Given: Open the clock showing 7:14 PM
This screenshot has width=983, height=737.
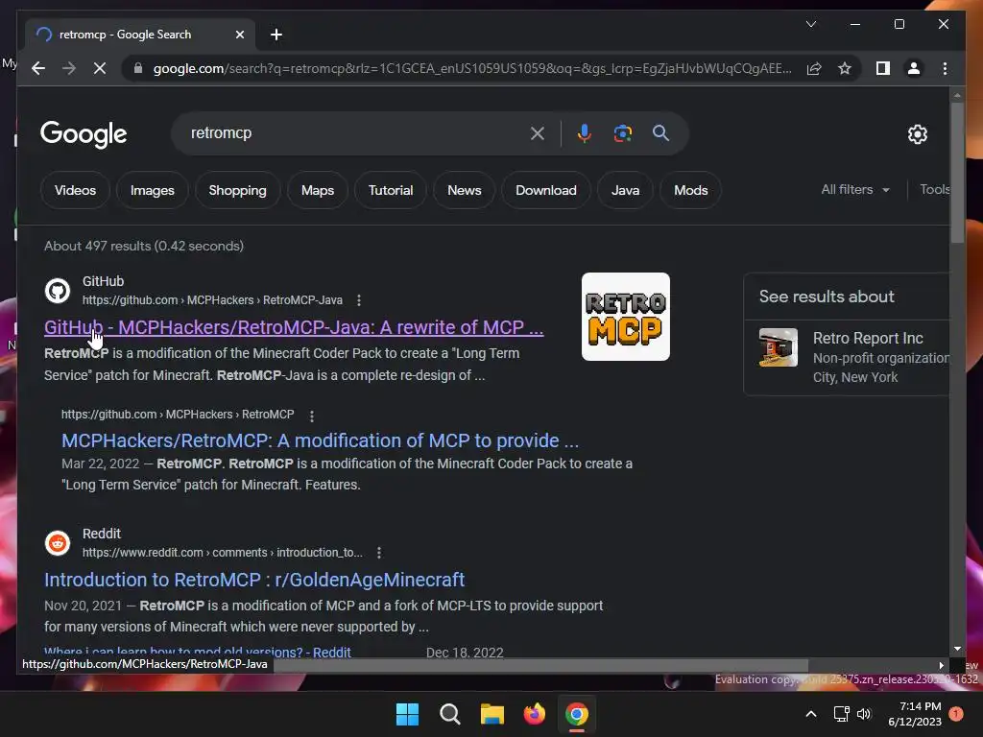Looking at the screenshot, I should 915,714.
